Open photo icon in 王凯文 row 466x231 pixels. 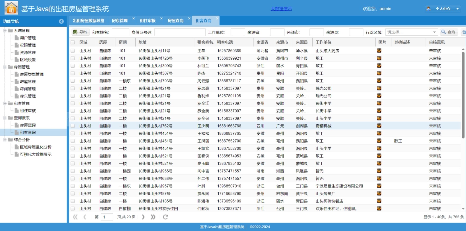click(379, 148)
